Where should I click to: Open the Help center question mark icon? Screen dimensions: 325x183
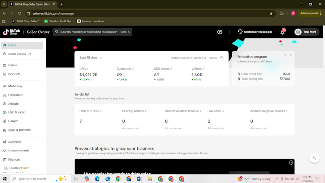(220, 32)
